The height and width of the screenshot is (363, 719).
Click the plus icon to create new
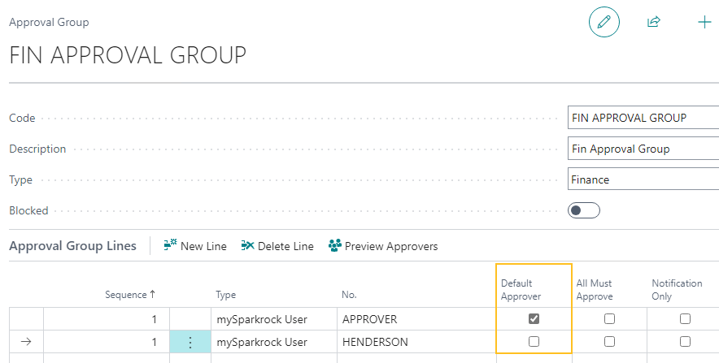coord(704,22)
